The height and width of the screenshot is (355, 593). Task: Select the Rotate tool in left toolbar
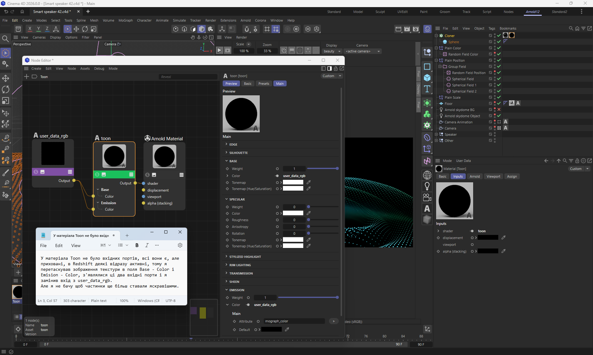coord(6,89)
